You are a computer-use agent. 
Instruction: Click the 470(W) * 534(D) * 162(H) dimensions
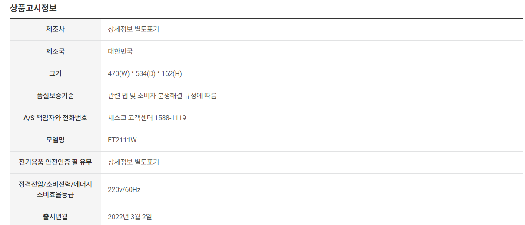(x=145, y=74)
